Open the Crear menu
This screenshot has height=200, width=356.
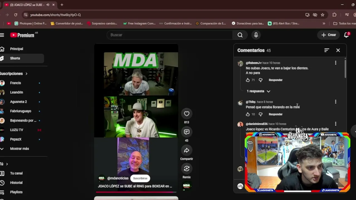tap(329, 35)
